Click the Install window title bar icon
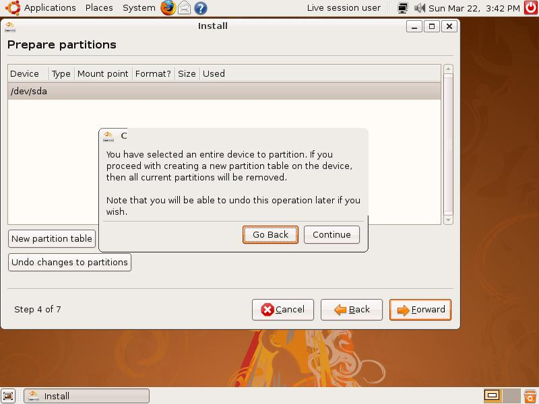The image size is (539, 404). point(10,27)
